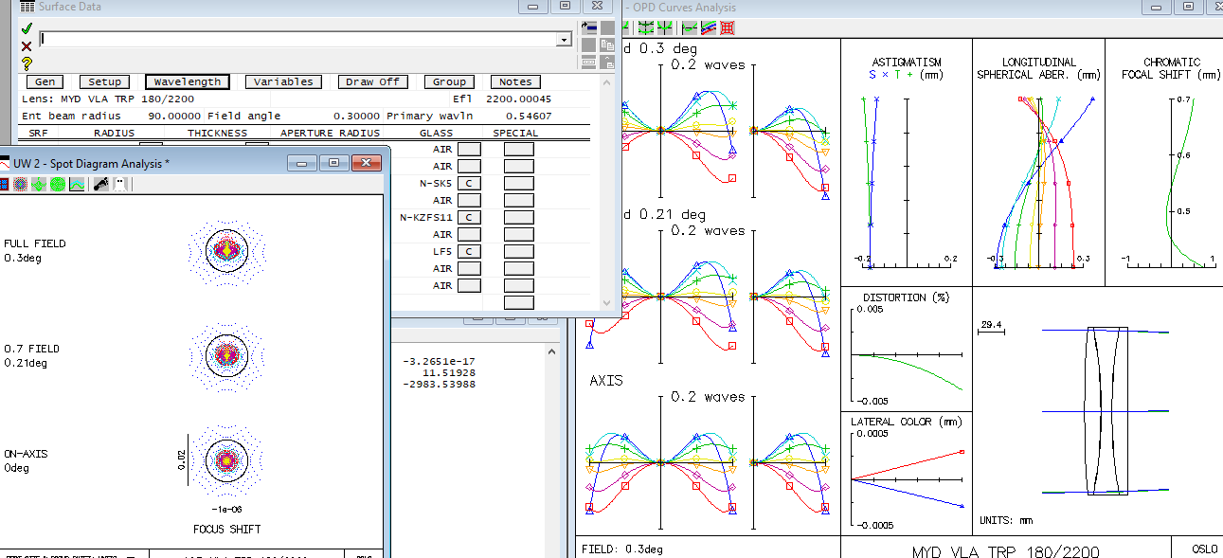Open the Variables button
The height and width of the screenshot is (558, 1223).
click(x=283, y=81)
